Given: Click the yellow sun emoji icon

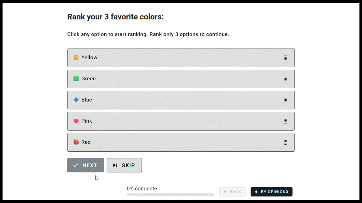Looking at the screenshot, I should tap(76, 58).
